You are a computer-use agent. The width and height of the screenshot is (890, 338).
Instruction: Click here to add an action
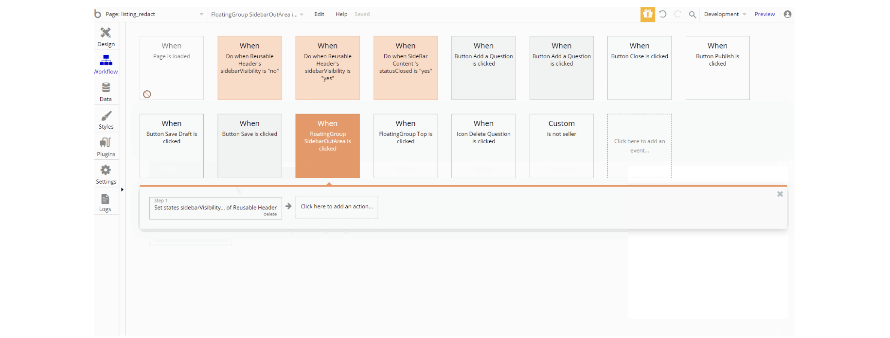[337, 207]
